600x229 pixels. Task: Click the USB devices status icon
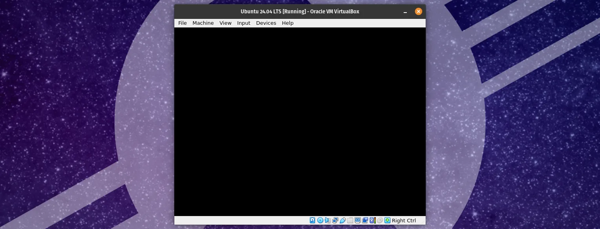tap(342, 220)
